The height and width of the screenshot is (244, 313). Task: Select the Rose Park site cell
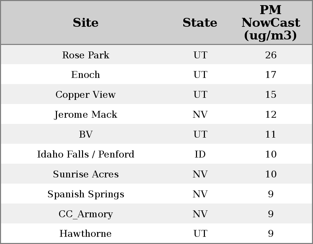tap(86, 55)
